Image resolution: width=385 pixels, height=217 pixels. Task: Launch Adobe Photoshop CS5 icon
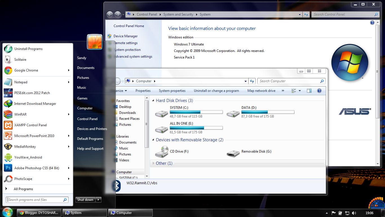[x=8, y=168]
